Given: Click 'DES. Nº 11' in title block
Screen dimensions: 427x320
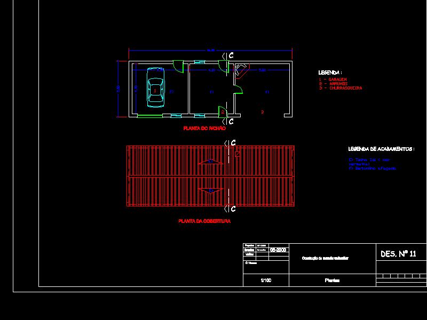Looking at the screenshot, I should tap(398, 254).
